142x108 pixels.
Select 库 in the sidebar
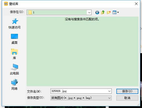coord(14,54)
